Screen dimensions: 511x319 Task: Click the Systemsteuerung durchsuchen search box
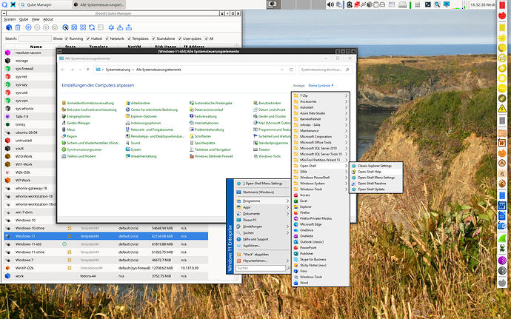pos(326,70)
